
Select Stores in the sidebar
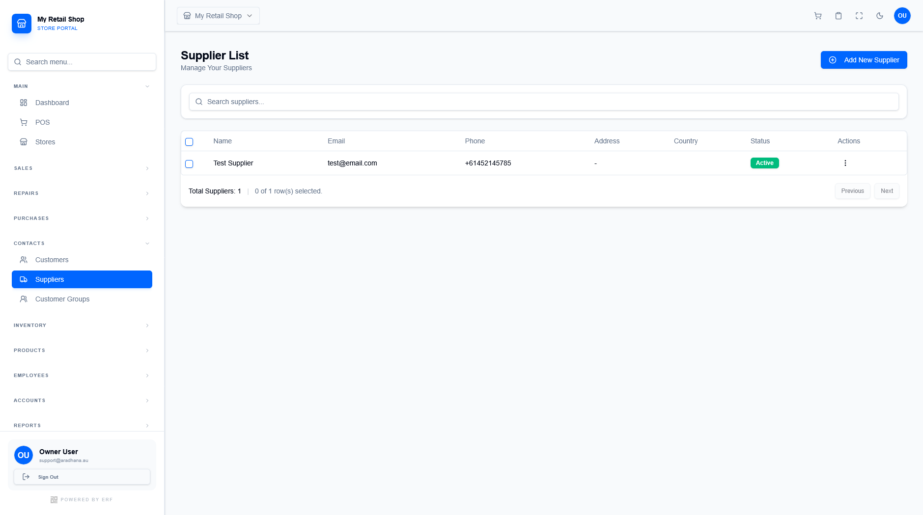[45, 142]
